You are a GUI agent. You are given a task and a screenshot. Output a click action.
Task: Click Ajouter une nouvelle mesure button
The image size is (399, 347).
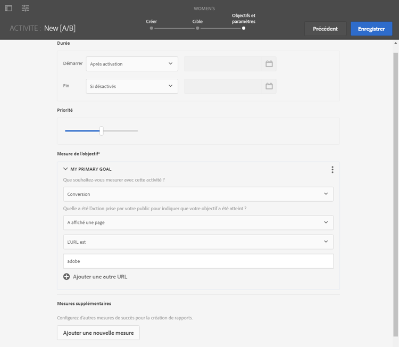[x=98, y=333]
